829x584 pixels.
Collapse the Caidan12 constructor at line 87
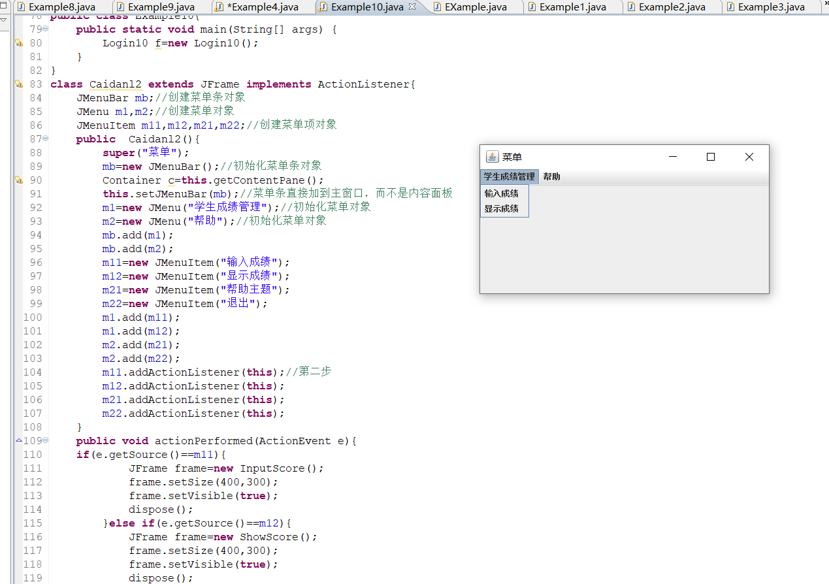pos(45,139)
